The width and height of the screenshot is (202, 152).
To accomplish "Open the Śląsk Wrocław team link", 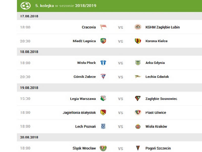I will pyautogui.click(x=84, y=148).
